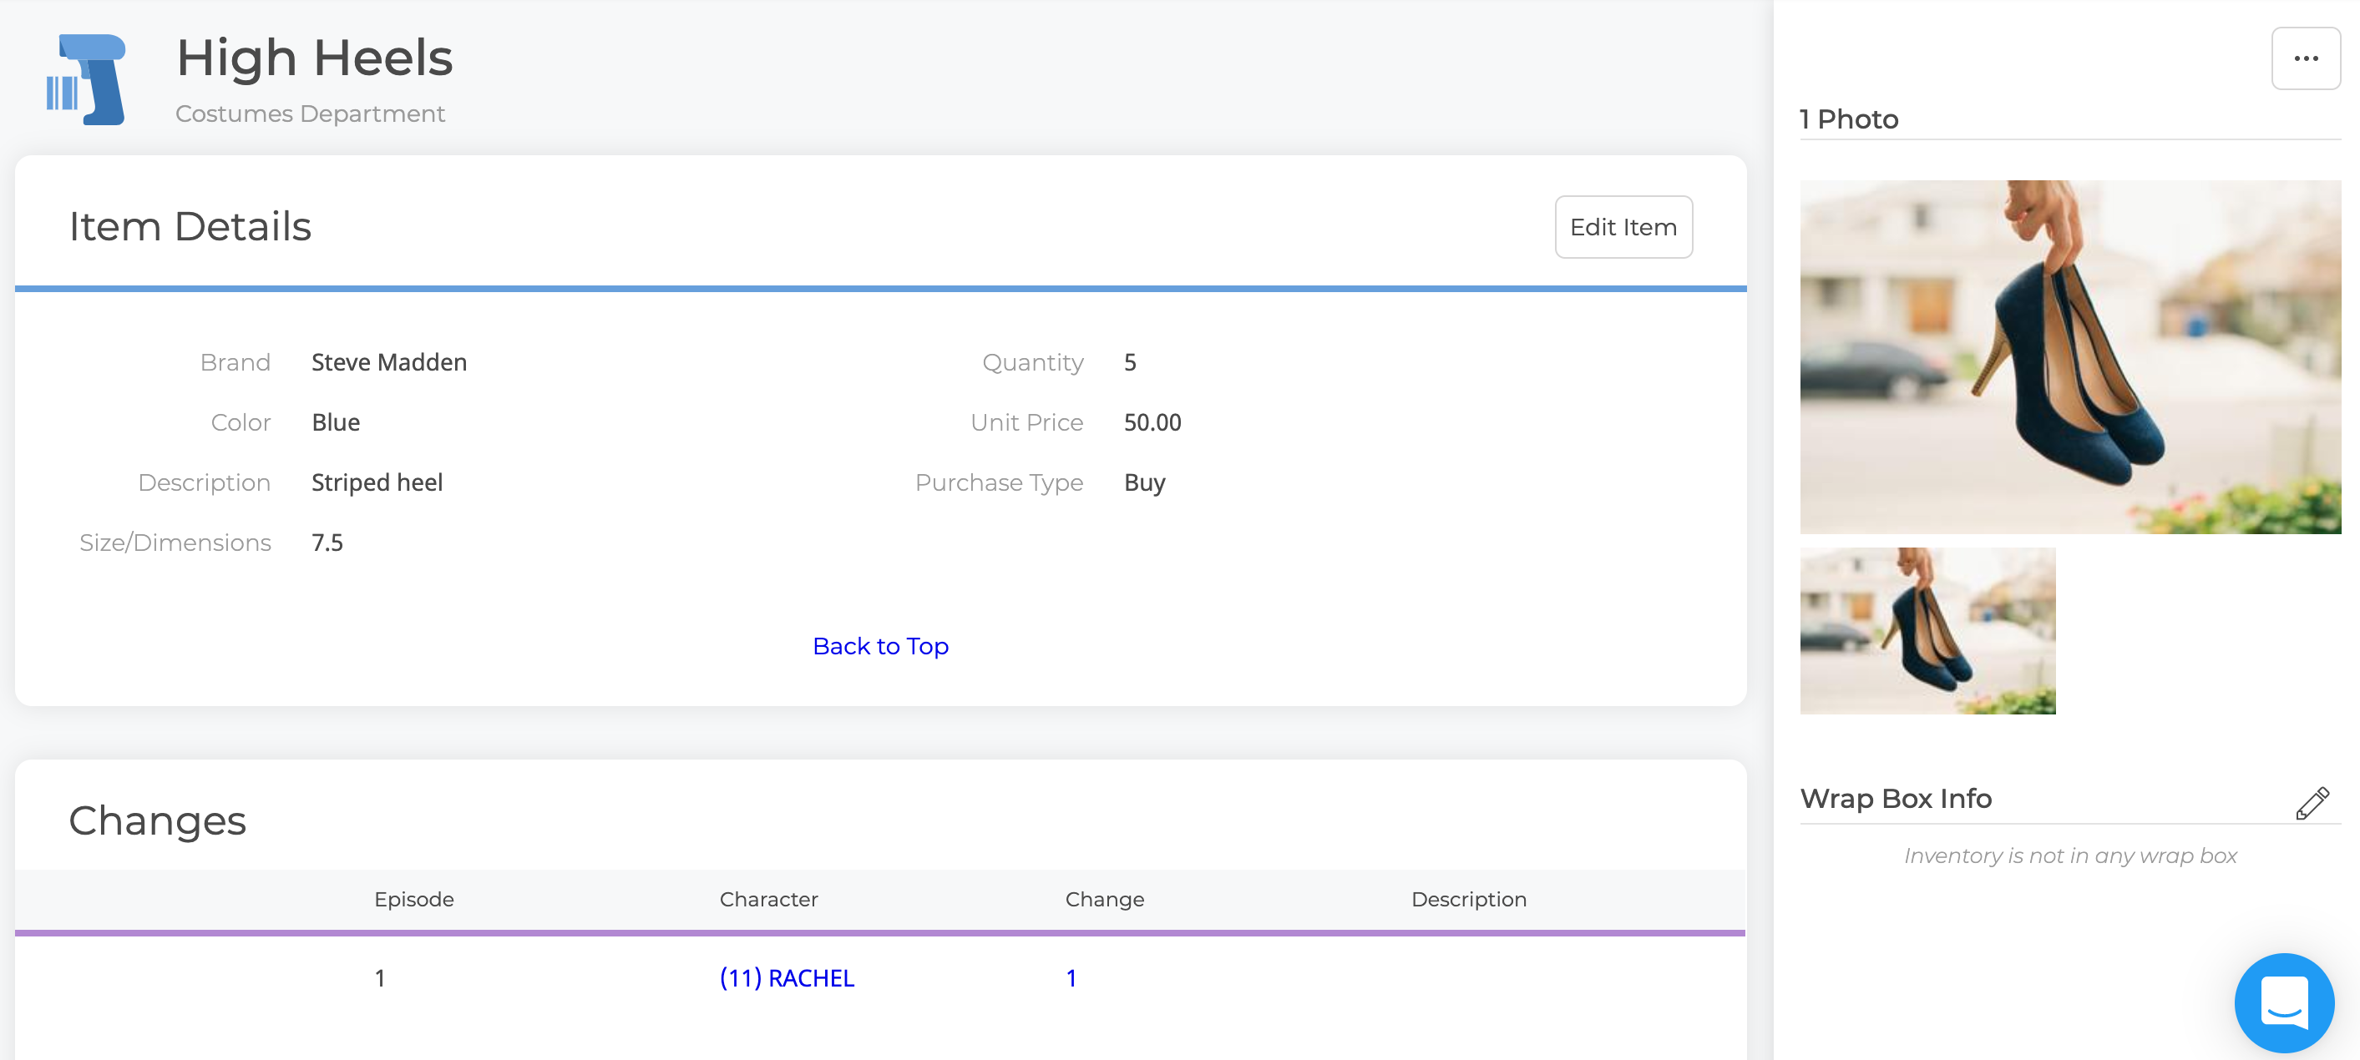Open the chat support bubble
This screenshot has height=1060, width=2360.
click(x=2283, y=1002)
